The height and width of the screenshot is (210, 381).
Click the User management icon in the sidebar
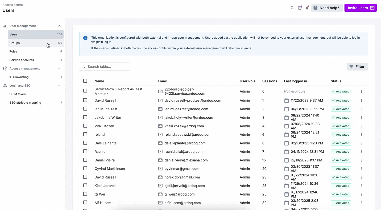point(5,26)
